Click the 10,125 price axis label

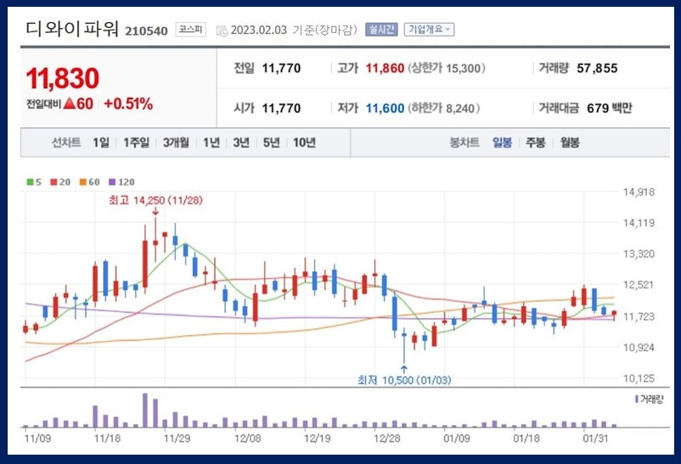click(639, 378)
